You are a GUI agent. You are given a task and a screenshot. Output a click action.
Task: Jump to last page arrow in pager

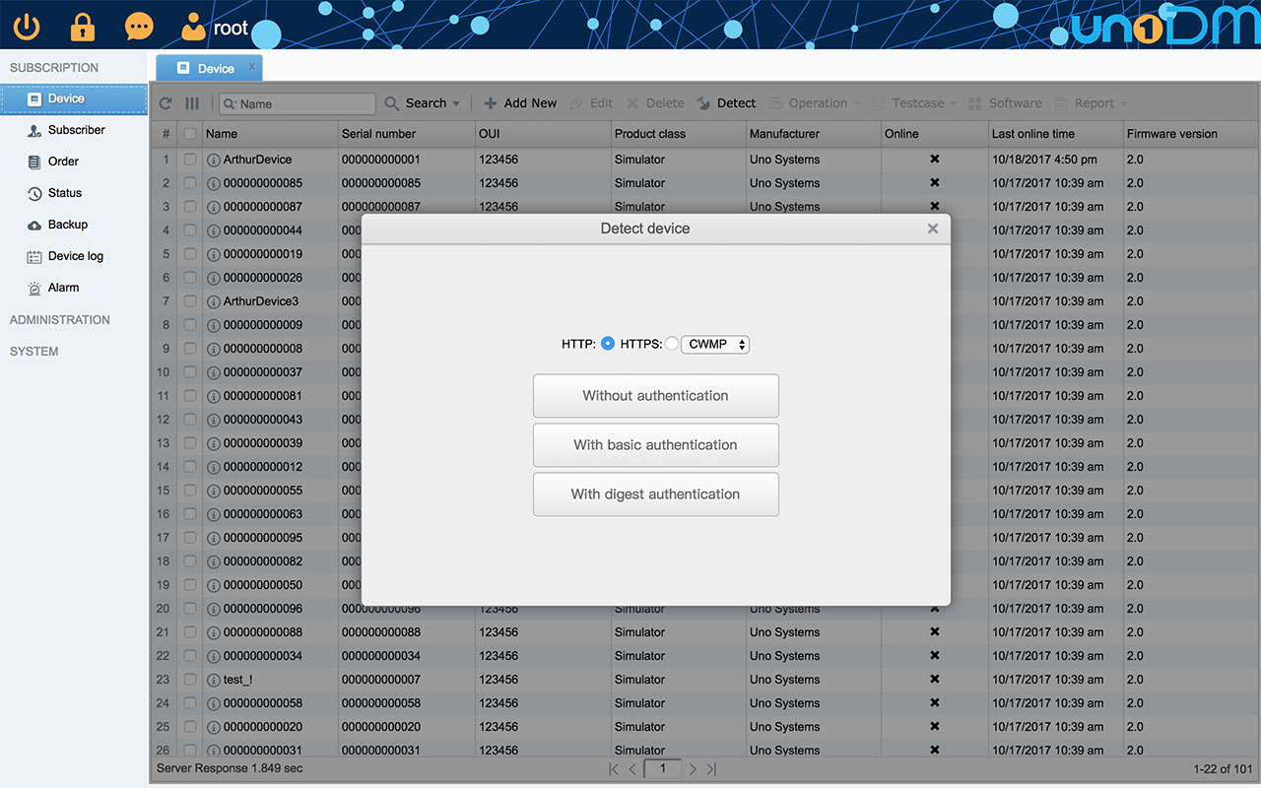click(x=711, y=768)
